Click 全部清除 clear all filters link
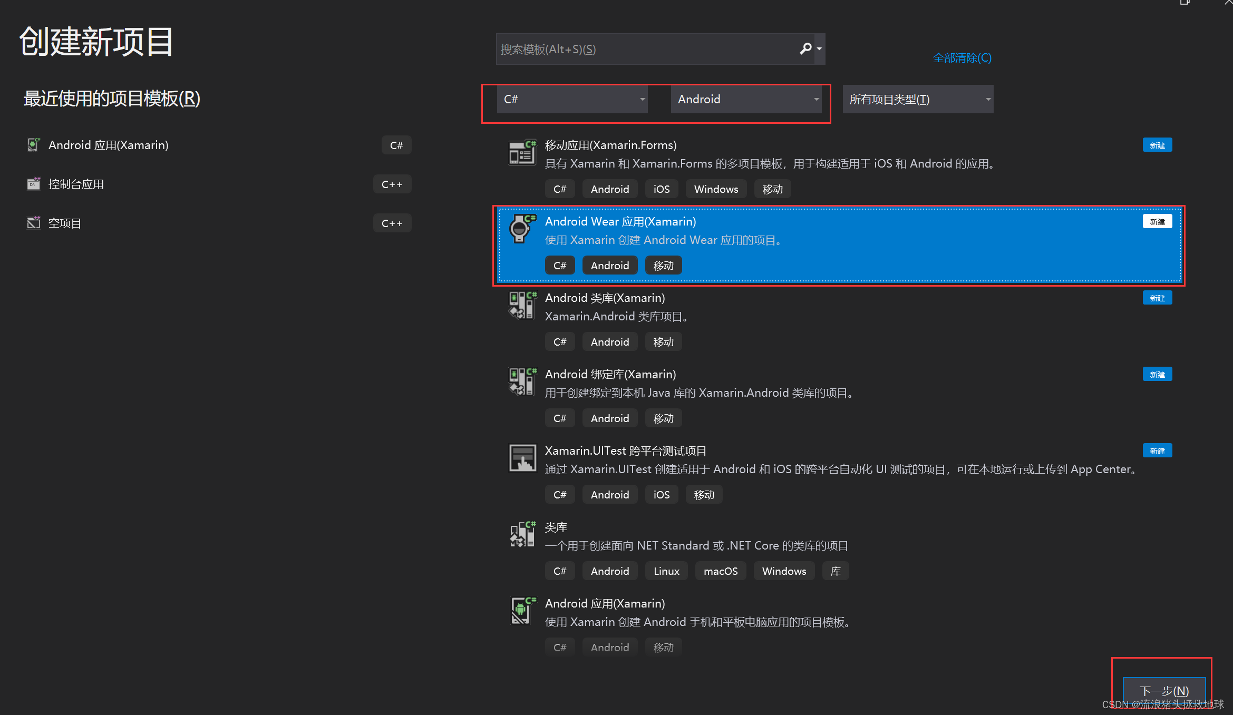Screen dimensions: 1233x715 pyautogui.click(x=962, y=58)
